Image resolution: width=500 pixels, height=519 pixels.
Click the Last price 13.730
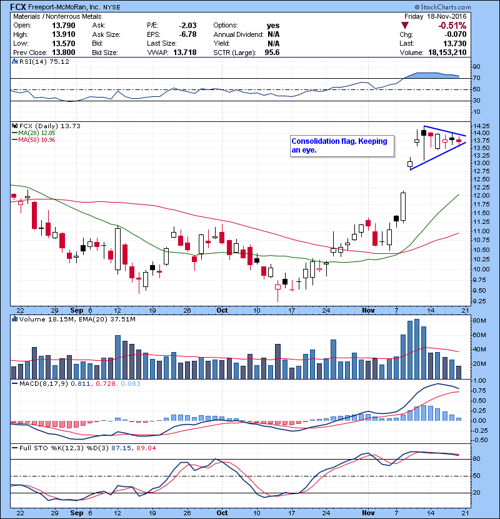pyautogui.click(x=455, y=43)
